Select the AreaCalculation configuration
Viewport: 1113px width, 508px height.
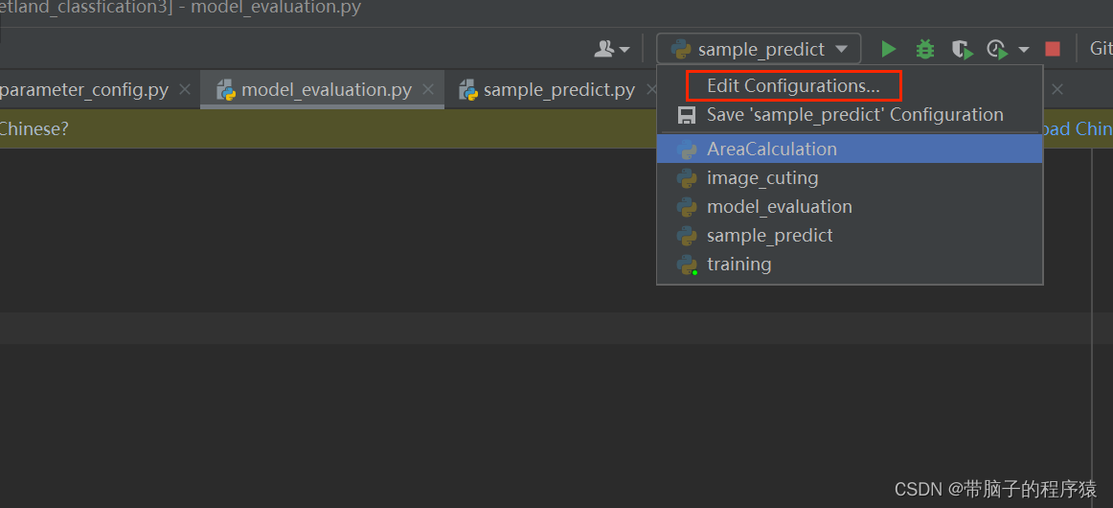point(850,150)
